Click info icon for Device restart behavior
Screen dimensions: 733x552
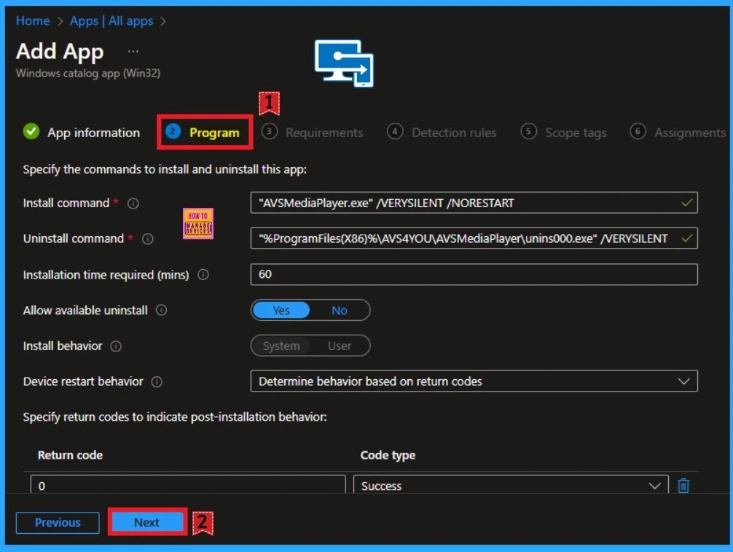tap(157, 381)
